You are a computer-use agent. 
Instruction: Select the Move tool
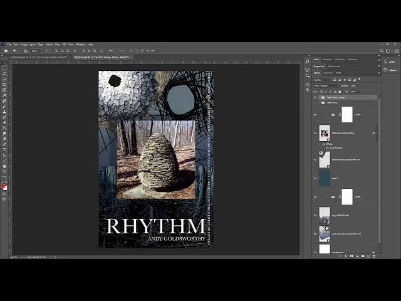pyautogui.click(x=4, y=63)
